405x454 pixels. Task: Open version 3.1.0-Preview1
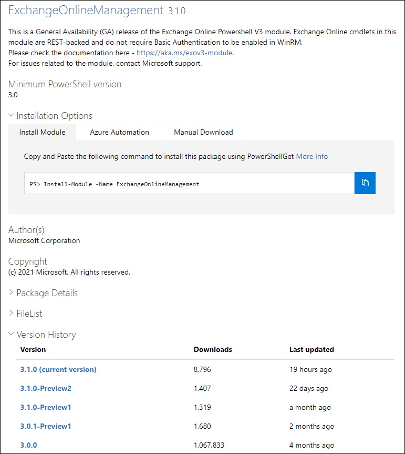click(x=46, y=407)
